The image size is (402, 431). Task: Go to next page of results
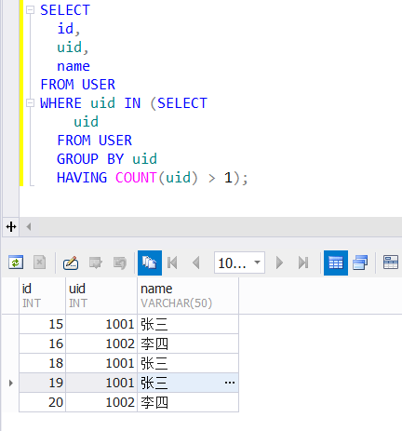(x=279, y=263)
